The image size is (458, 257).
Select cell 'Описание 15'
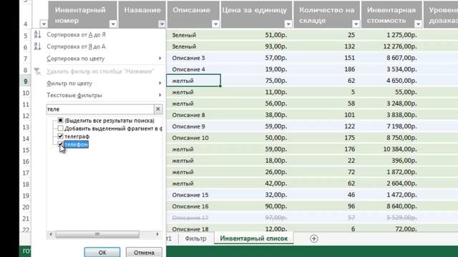(193, 195)
